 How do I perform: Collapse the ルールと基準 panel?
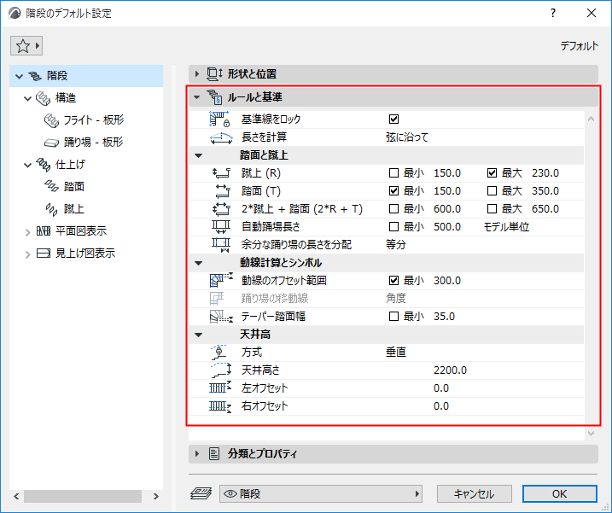coord(197,96)
